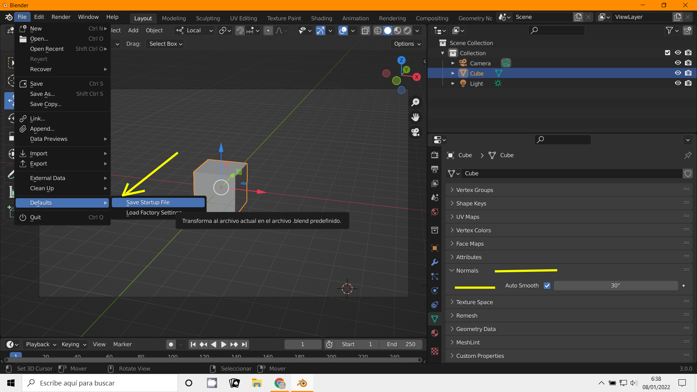Hide the Light object in viewport
This screenshot has height=392, width=697.
click(678, 83)
